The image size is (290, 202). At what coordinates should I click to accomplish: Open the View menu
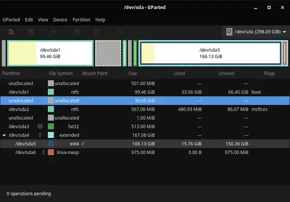pyautogui.click(x=43, y=19)
